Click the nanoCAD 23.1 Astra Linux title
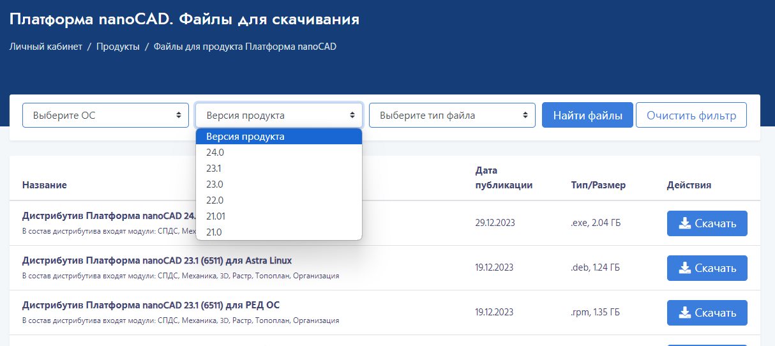The image size is (775, 346). pos(157,260)
